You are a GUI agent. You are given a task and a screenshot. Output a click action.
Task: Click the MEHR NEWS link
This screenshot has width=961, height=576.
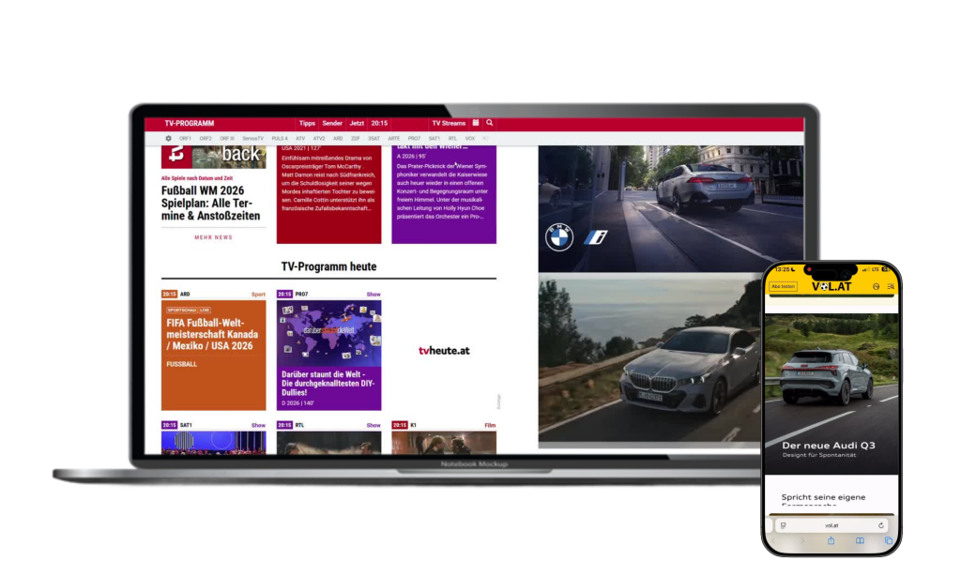coord(213,237)
